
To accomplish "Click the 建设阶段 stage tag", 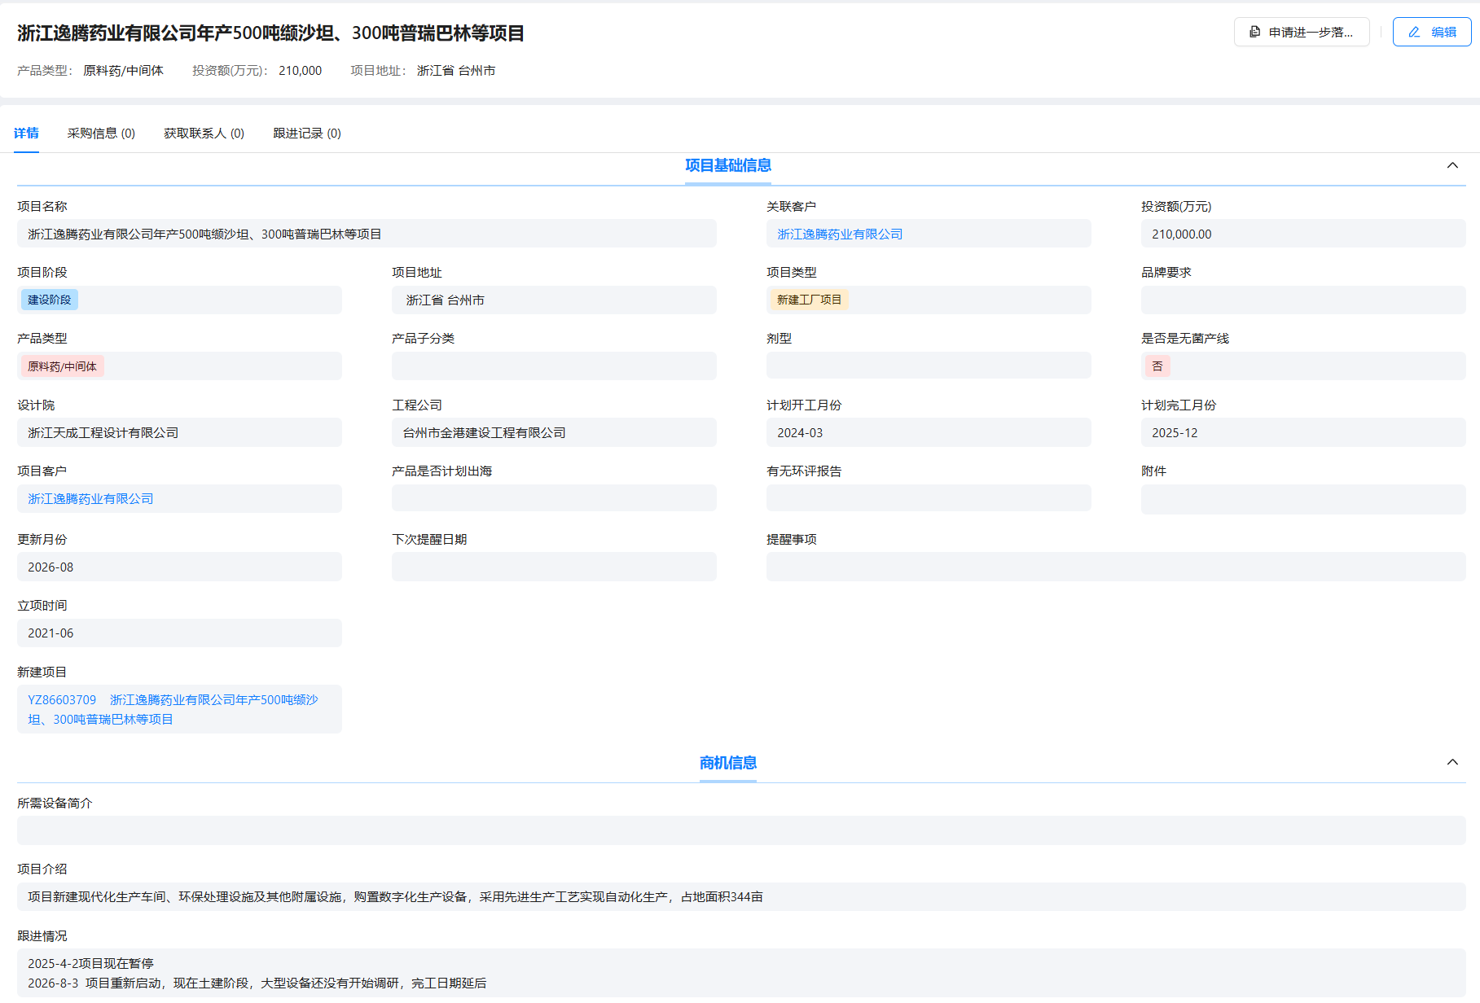I will (x=50, y=300).
